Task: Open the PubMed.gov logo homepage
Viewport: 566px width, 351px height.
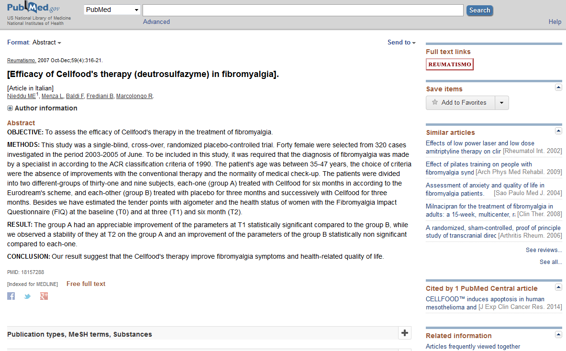Action: [33, 8]
